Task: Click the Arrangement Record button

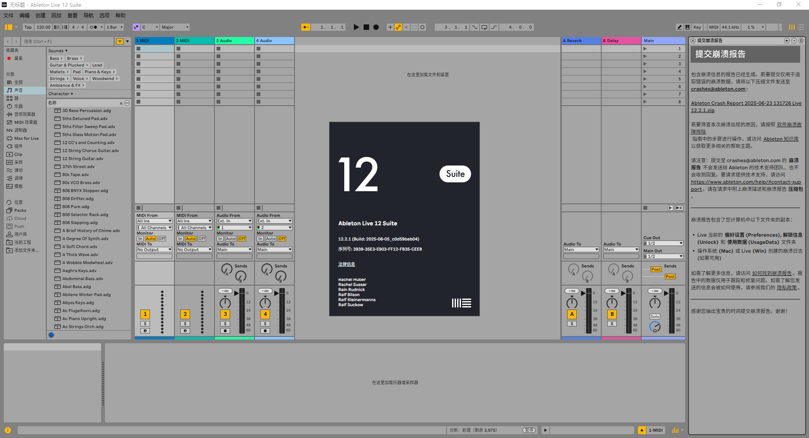Action: 376,27
